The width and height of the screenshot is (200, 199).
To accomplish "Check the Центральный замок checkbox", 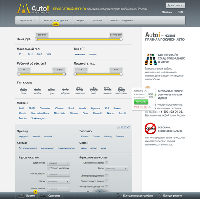I will (107, 162).
